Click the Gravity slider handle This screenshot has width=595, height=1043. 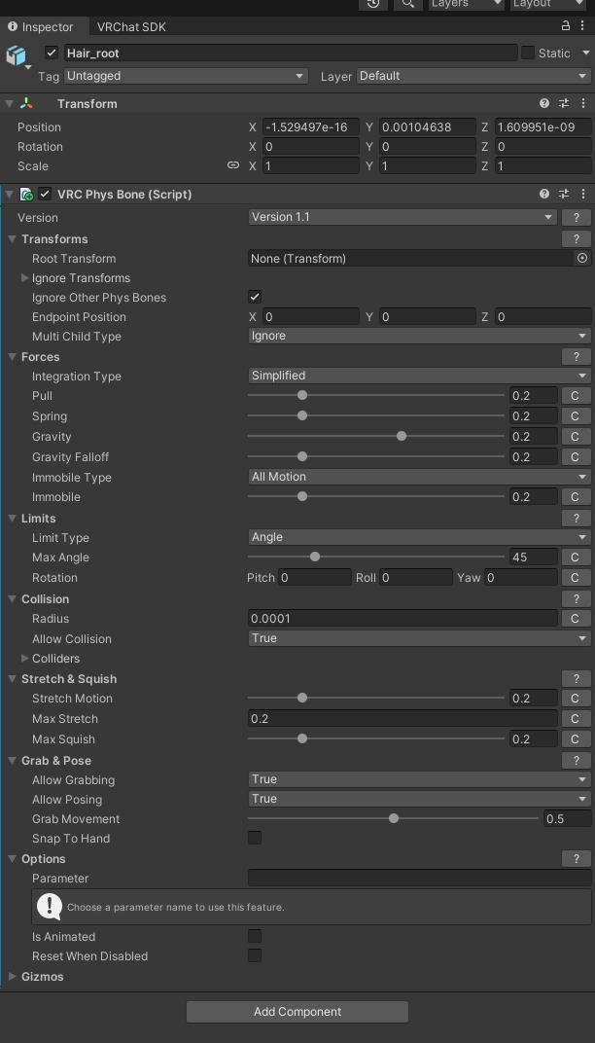pyautogui.click(x=402, y=436)
